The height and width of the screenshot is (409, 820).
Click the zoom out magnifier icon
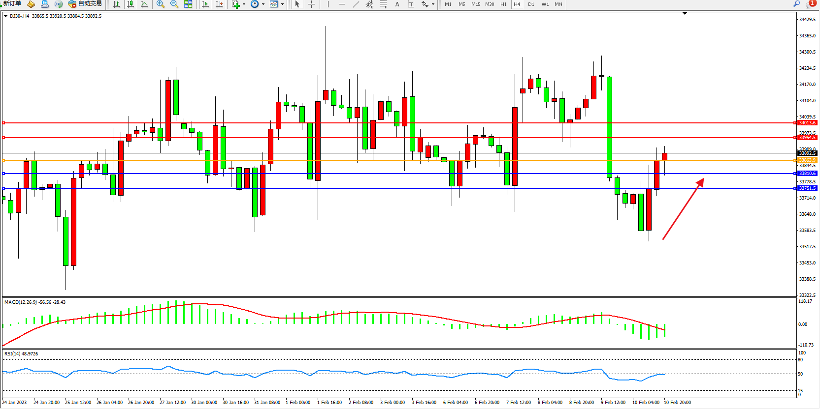pos(174,4)
